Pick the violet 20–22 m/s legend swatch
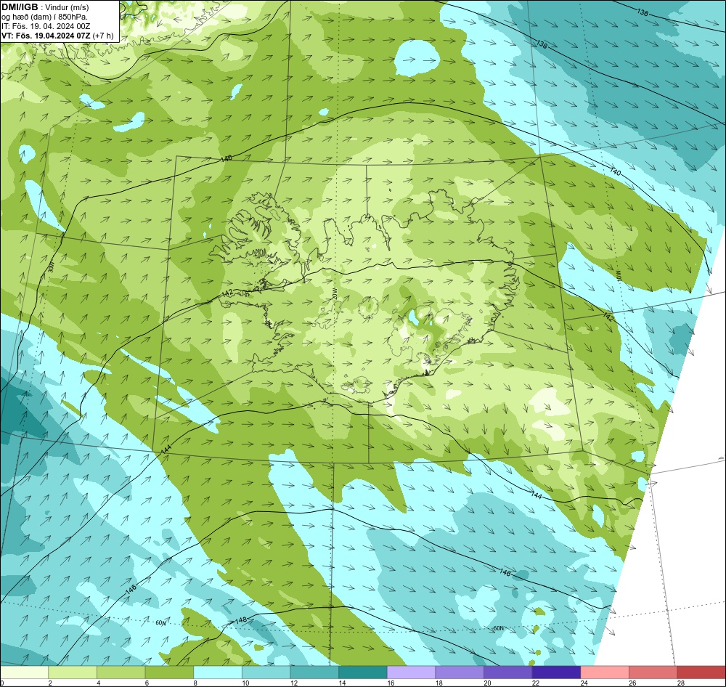Viewport: 726px width, 687px height. (508, 672)
